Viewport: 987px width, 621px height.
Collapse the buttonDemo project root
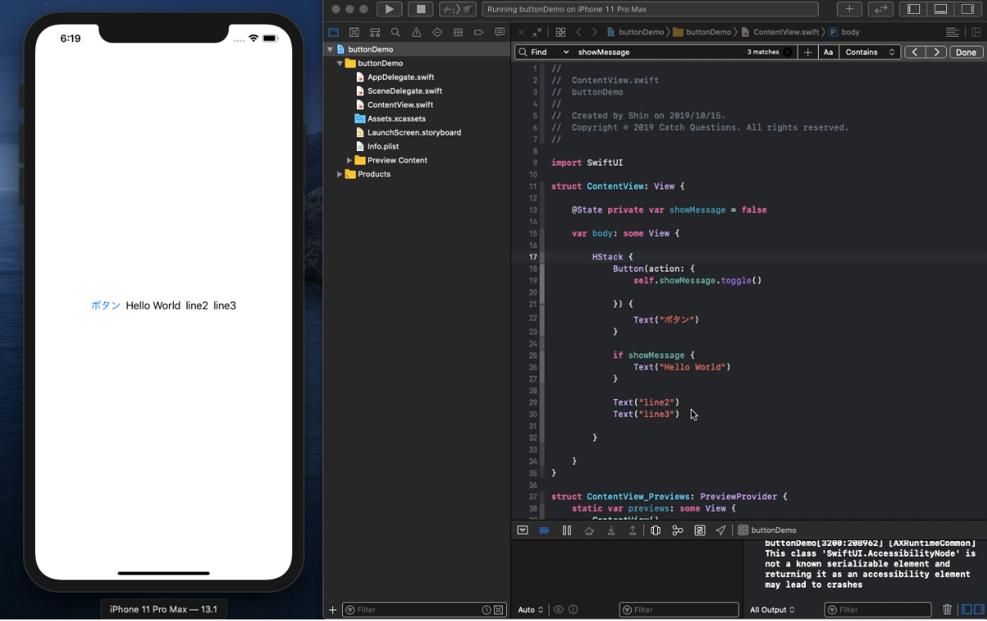pyautogui.click(x=330, y=50)
